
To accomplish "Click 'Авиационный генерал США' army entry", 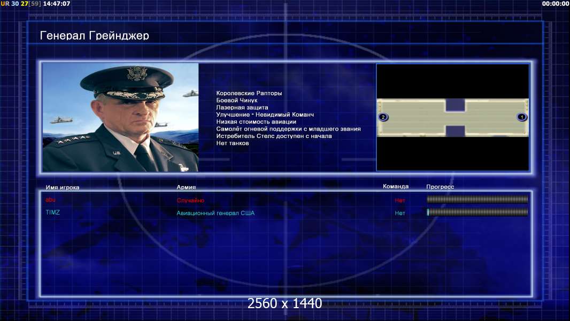I will (215, 213).
